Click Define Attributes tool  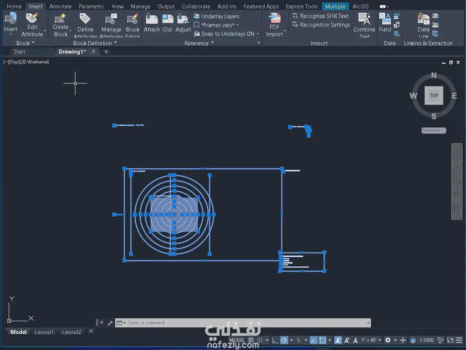coord(85,25)
